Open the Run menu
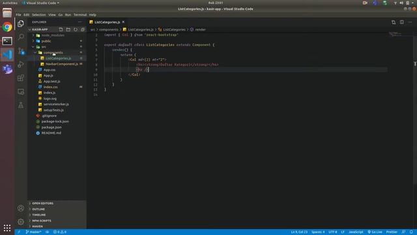Image resolution: width=417 pixels, height=235 pixels. [68, 15]
